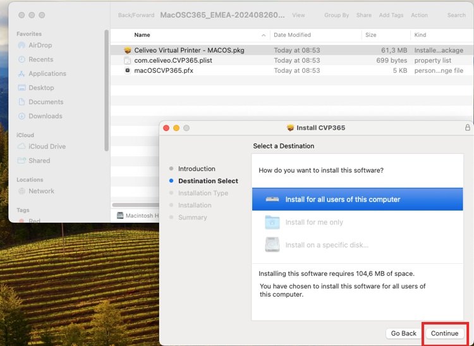Click Destination Select step in installer
Viewport: 474px width, 346px height.
click(208, 181)
